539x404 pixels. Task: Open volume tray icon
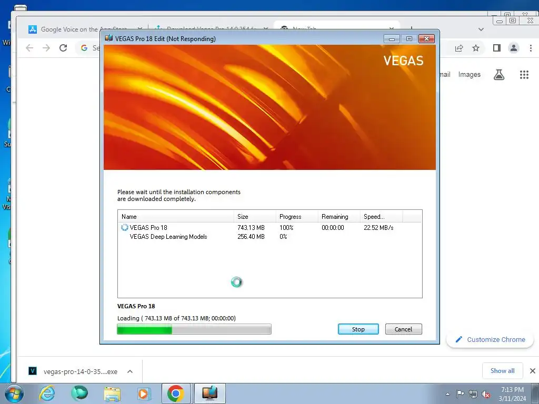[x=486, y=394]
